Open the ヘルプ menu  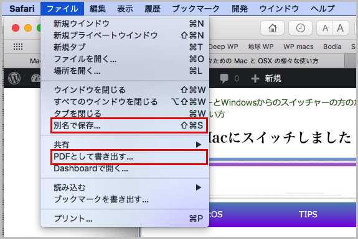(x=323, y=9)
